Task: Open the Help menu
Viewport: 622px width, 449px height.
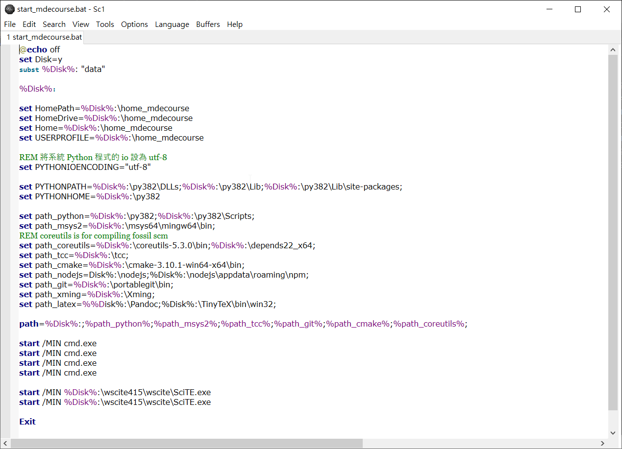Action: point(235,24)
